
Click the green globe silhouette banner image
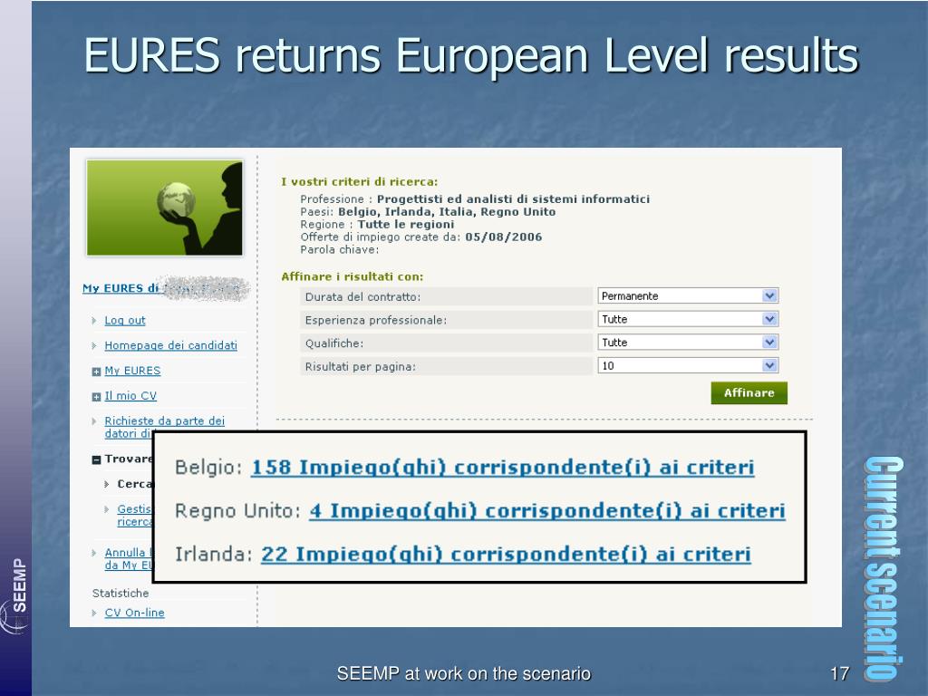pyautogui.click(x=165, y=208)
